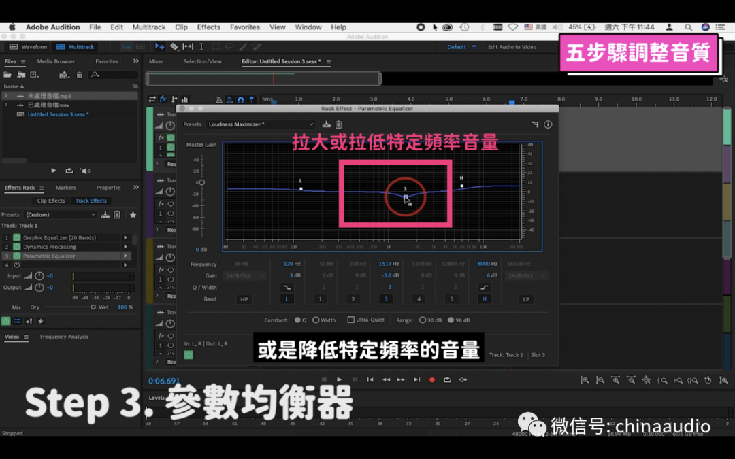Select the Razor tool in the toolbar
Viewport: 735px width, 459px height.
coord(174,47)
